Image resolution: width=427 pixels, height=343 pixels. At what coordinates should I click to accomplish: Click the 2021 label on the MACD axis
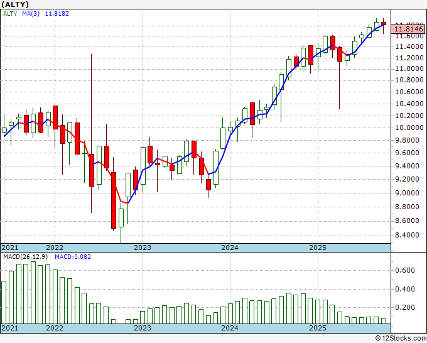pos(10,328)
